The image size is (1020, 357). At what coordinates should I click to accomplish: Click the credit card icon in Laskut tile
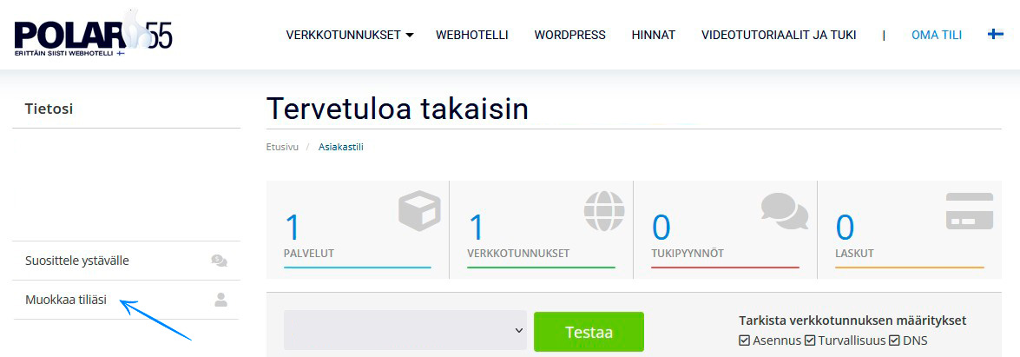coord(969,211)
